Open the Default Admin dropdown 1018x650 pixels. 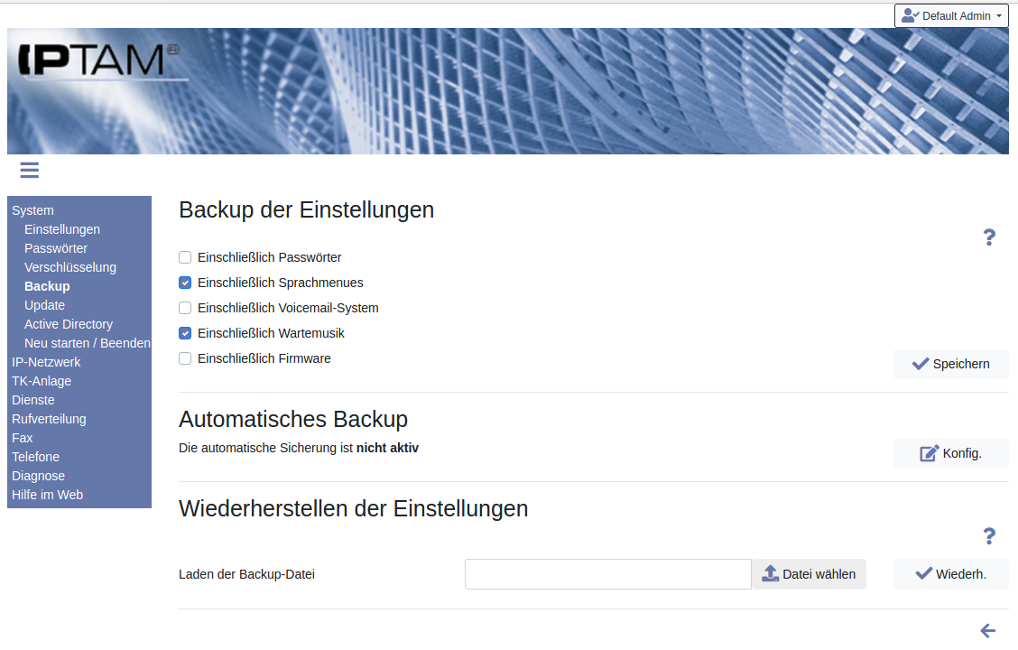coord(951,15)
